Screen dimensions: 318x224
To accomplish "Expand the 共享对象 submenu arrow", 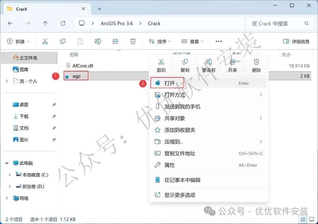I will pyautogui.click(x=261, y=118).
